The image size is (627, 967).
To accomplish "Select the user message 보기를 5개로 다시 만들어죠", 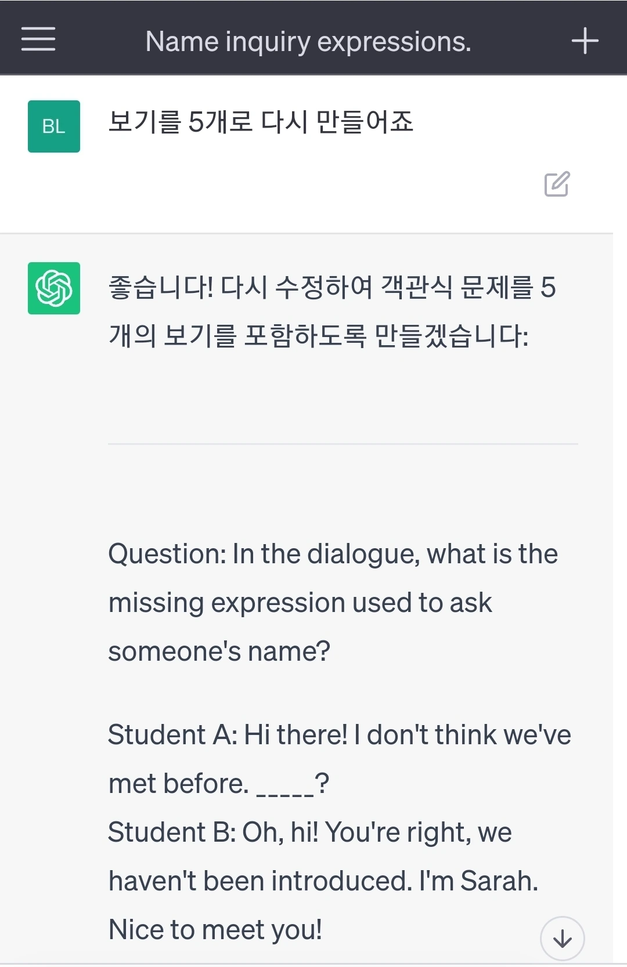I will click(261, 122).
